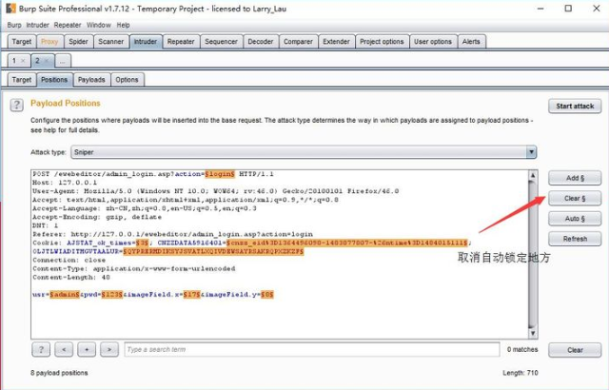Viewport: 609px width, 390px height.
Task: Click the Referer header line in request
Action: (173, 234)
